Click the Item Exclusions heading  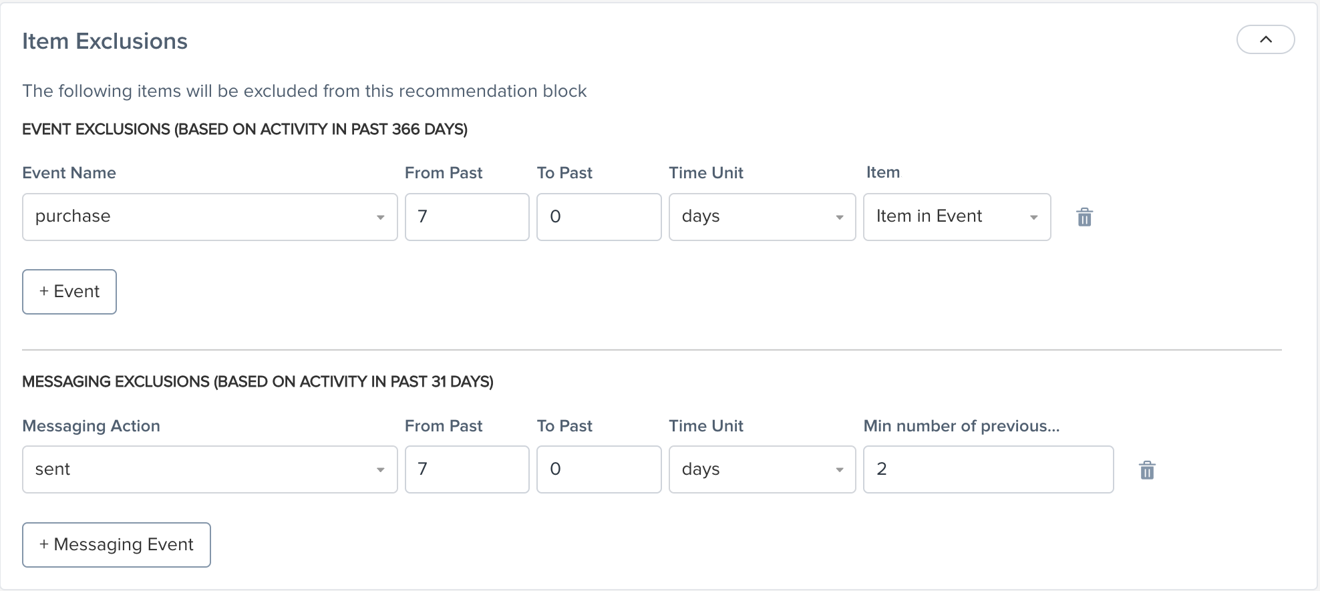(x=104, y=41)
